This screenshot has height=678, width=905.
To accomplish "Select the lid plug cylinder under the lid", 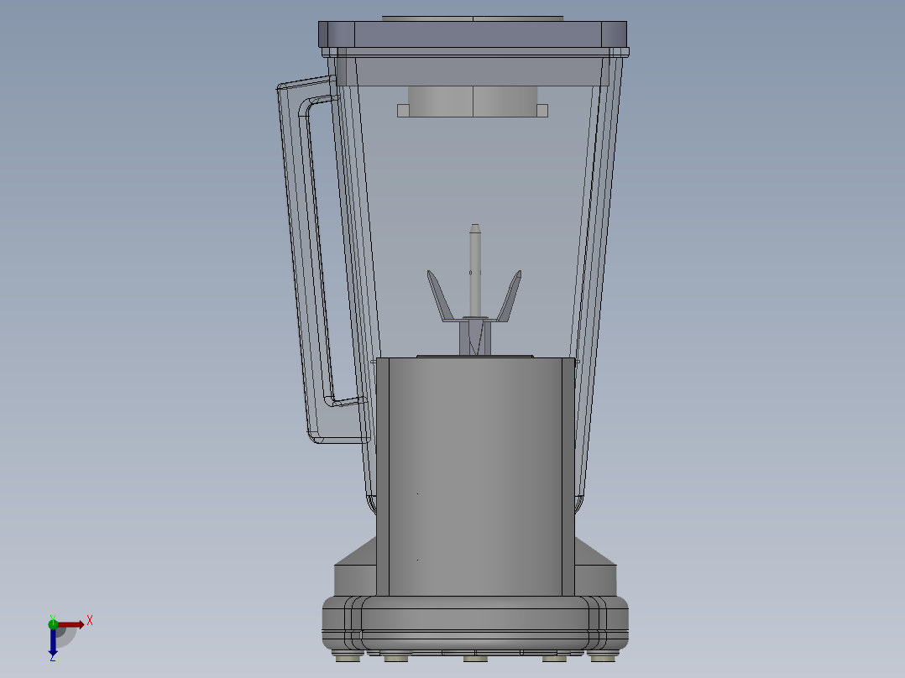I will [473, 102].
